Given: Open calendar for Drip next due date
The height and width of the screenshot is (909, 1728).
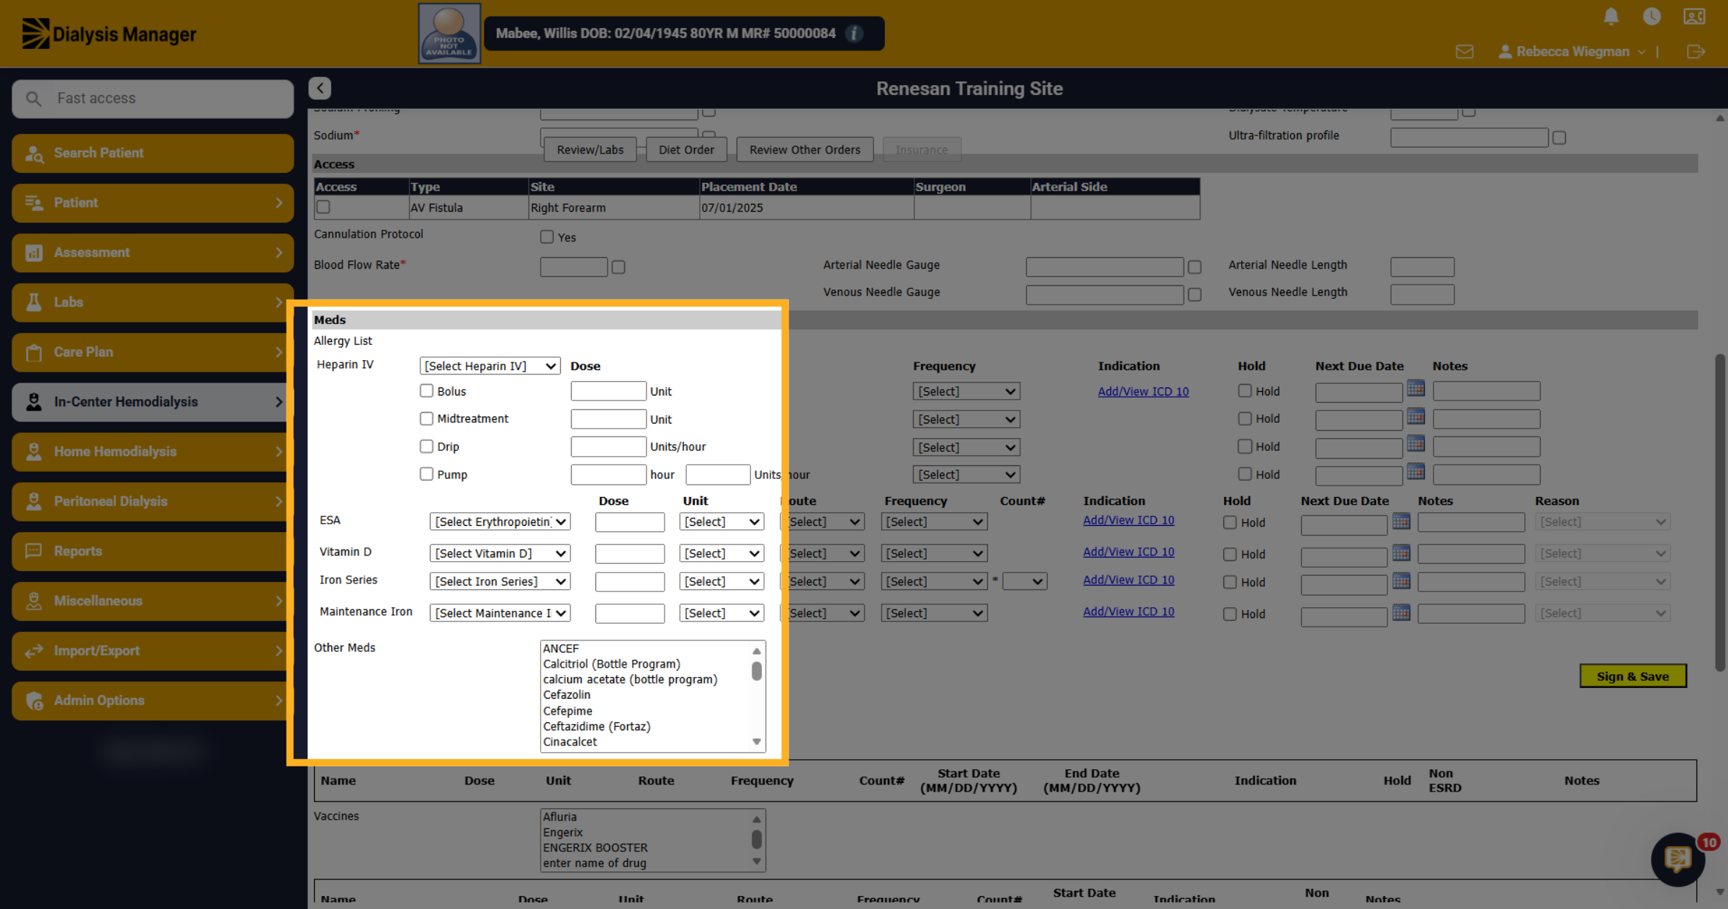Looking at the screenshot, I should pyautogui.click(x=1416, y=444).
